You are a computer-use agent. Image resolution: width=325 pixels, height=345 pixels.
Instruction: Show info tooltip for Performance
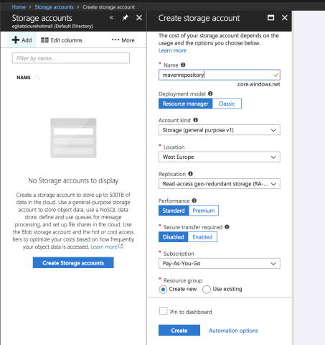194,201
